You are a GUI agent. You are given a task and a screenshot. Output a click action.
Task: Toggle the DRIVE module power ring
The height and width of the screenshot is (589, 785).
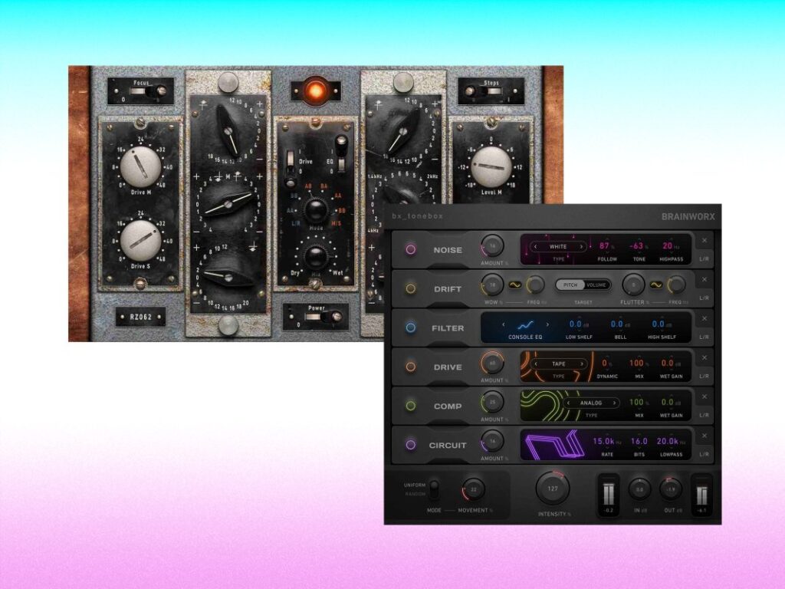(411, 367)
